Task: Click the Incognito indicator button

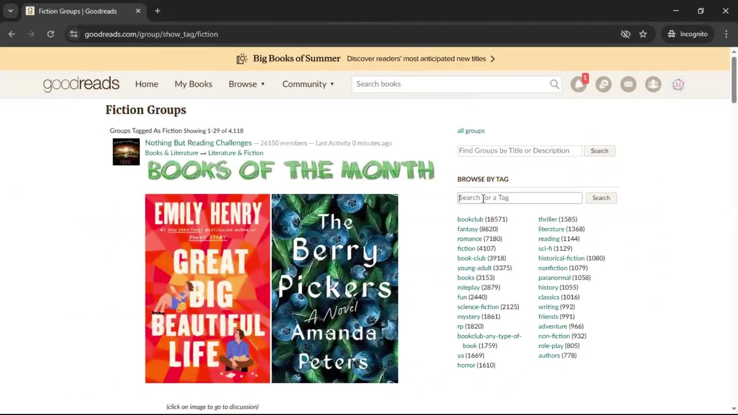Action: pos(688,34)
